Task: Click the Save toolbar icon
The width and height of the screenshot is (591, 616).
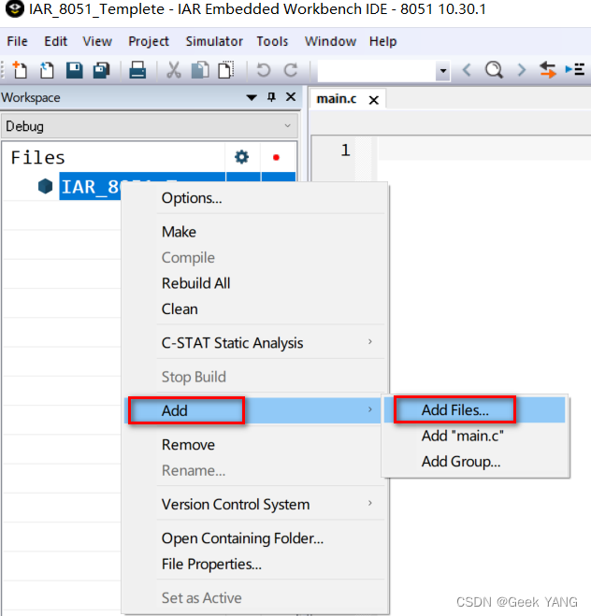Action: [74, 70]
